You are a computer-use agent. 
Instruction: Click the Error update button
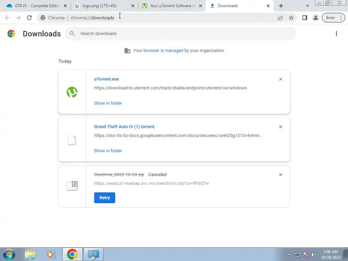[333, 18]
